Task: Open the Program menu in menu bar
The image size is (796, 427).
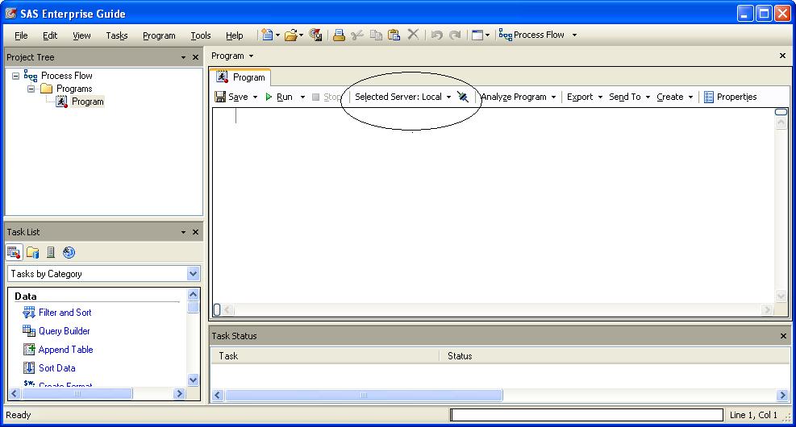Action: [159, 35]
